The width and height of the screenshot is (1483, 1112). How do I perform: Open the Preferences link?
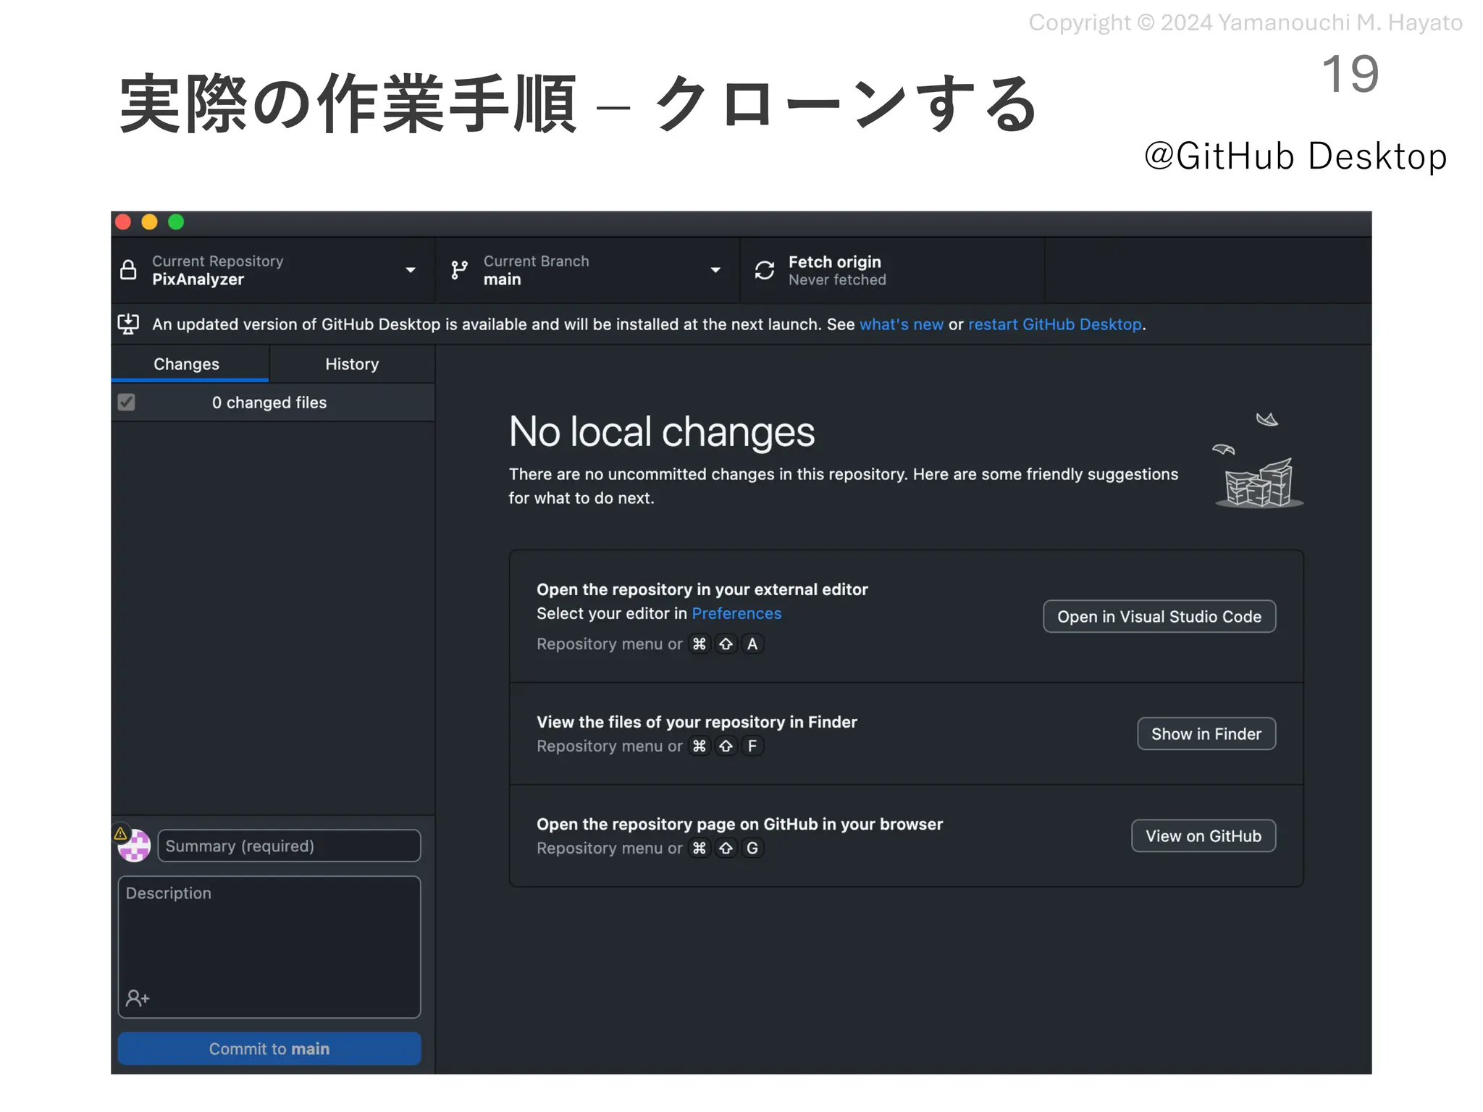coord(736,613)
